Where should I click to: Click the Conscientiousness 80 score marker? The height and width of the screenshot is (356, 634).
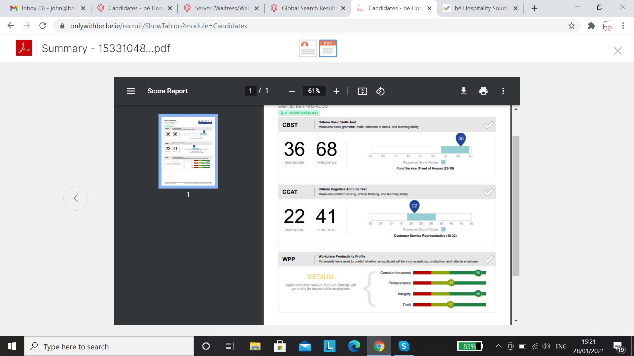coord(478,273)
